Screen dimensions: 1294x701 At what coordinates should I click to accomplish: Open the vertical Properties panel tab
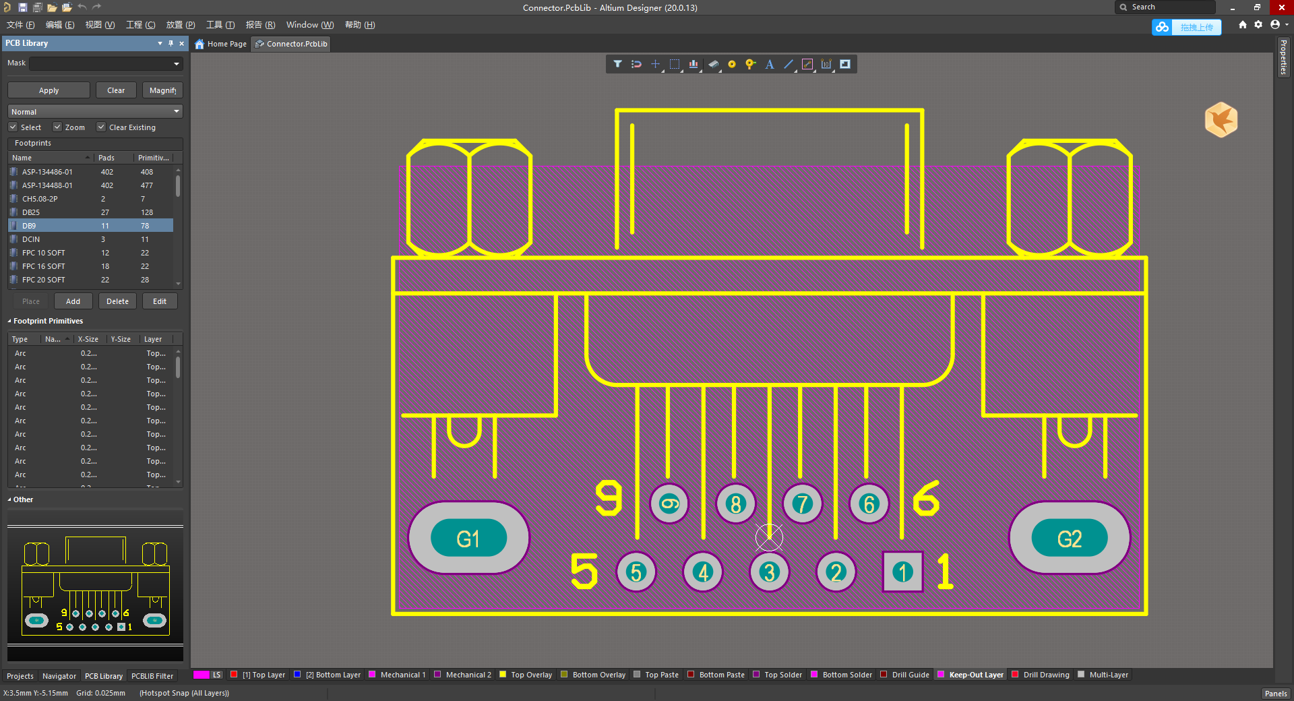pyautogui.click(x=1283, y=58)
